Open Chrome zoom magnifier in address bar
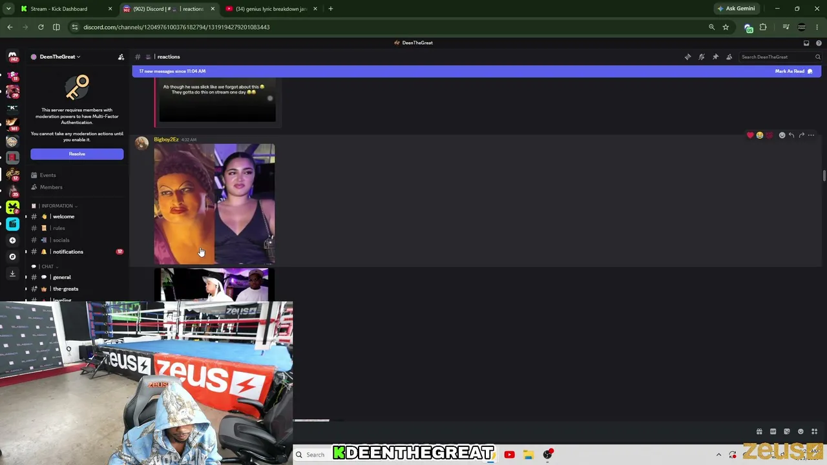Viewport: 827px width, 465px height. [711, 27]
